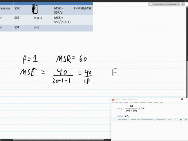Click the In[31]:= cell label
188x141 pixels.
point(120,108)
